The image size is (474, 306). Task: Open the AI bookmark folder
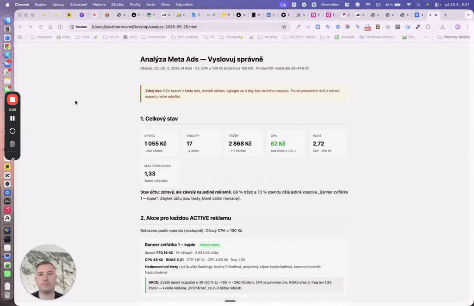tap(325, 37)
